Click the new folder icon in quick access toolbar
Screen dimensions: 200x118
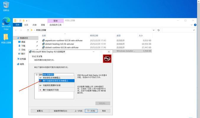pos(24,21)
